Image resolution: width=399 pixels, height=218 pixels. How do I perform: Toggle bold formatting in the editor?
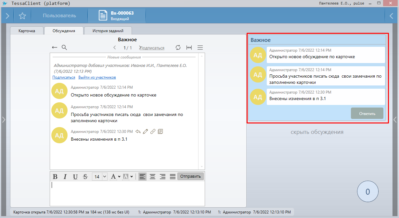pyautogui.click(x=55, y=177)
